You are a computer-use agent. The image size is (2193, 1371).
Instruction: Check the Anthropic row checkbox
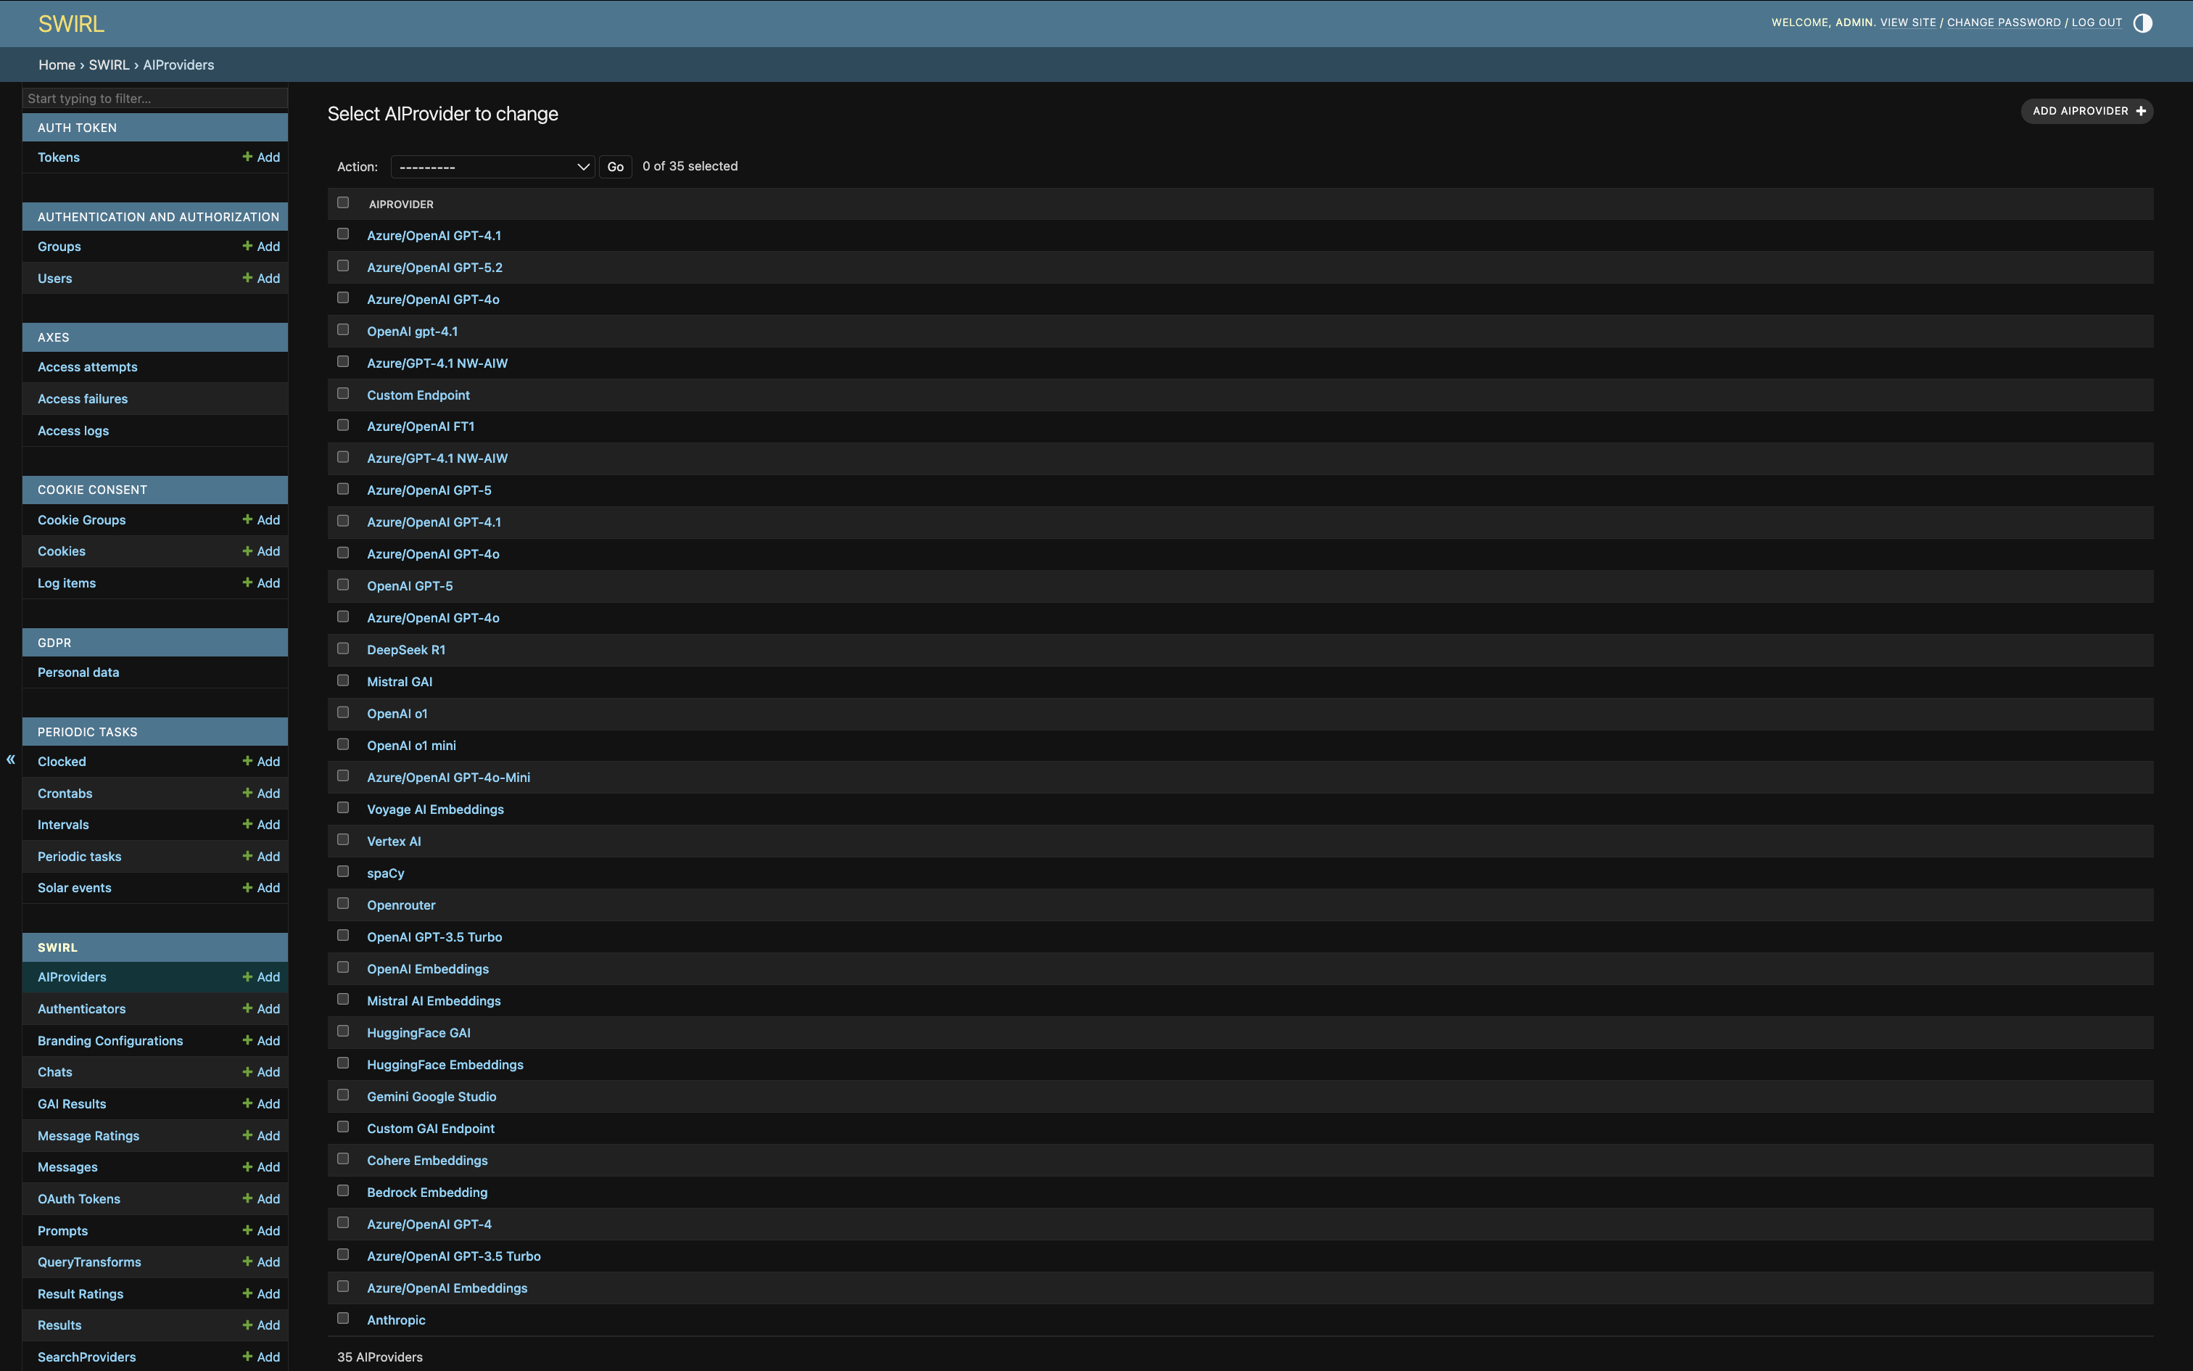(342, 1317)
